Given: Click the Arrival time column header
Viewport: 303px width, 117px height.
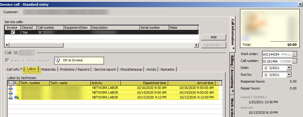Looking at the screenshot, I should (x=192, y=83).
